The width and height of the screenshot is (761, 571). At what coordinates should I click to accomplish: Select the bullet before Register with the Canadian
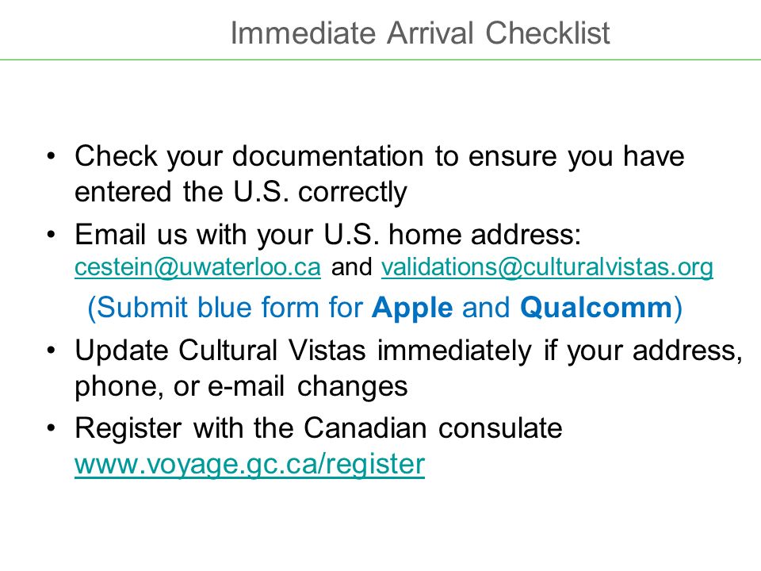click(x=52, y=428)
